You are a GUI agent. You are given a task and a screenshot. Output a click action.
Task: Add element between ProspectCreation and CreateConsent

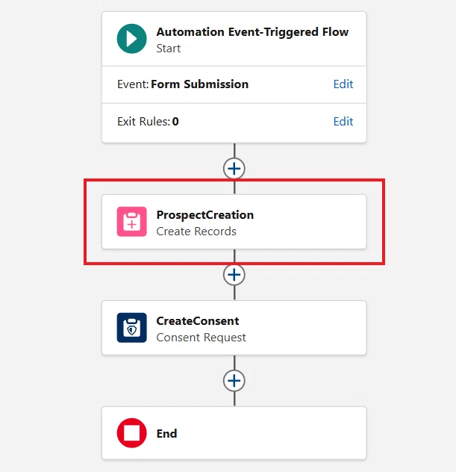click(x=234, y=275)
